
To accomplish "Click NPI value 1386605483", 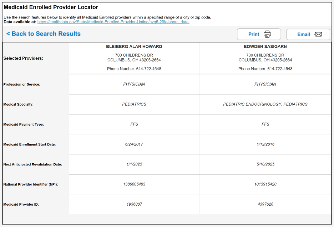I will click(134, 184).
